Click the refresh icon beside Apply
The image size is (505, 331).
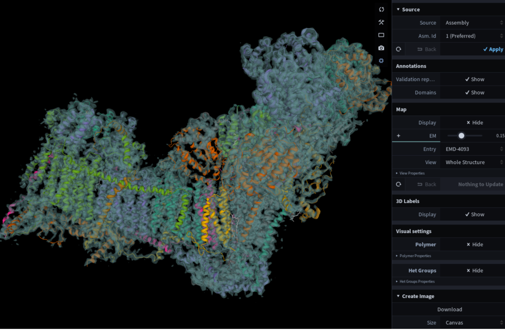coord(399,49)
